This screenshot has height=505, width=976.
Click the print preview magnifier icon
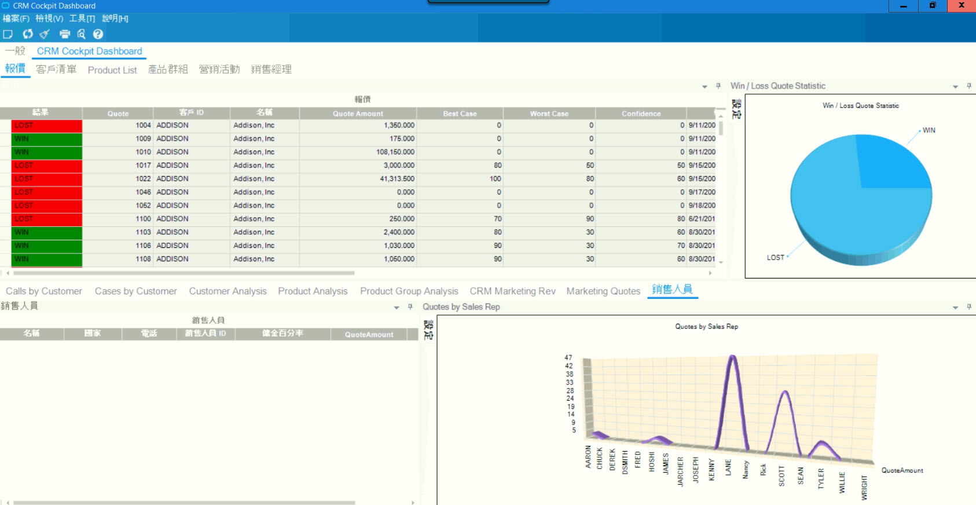(x=81, y=34)
